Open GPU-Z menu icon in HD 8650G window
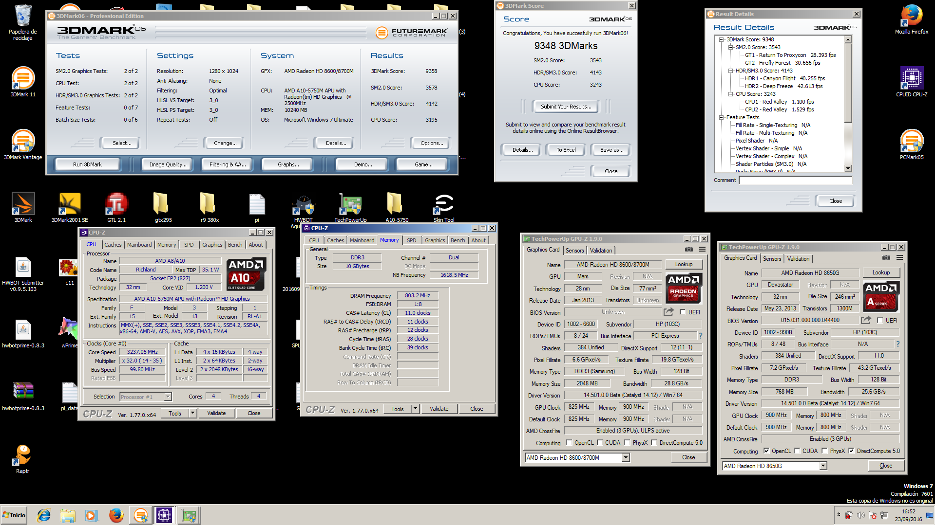 click(899, 258)
